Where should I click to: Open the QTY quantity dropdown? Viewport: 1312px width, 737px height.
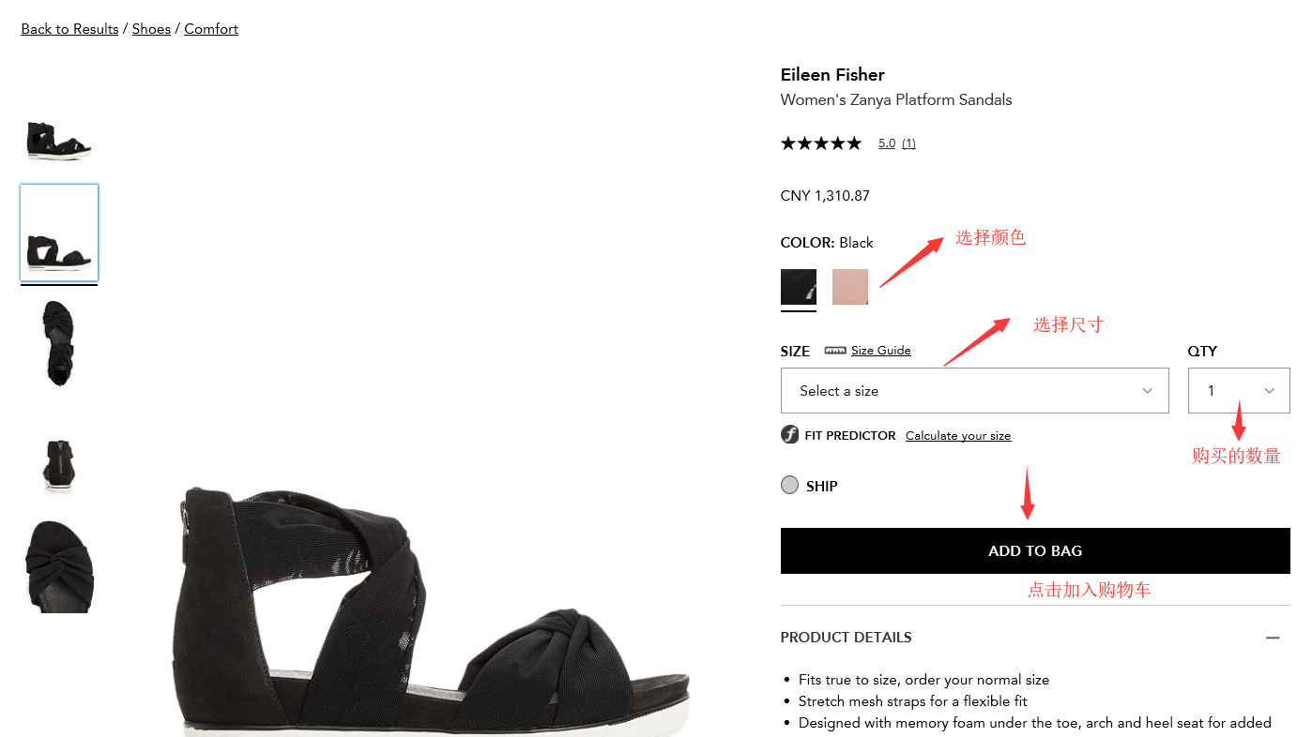click(x=1238, y=391)
